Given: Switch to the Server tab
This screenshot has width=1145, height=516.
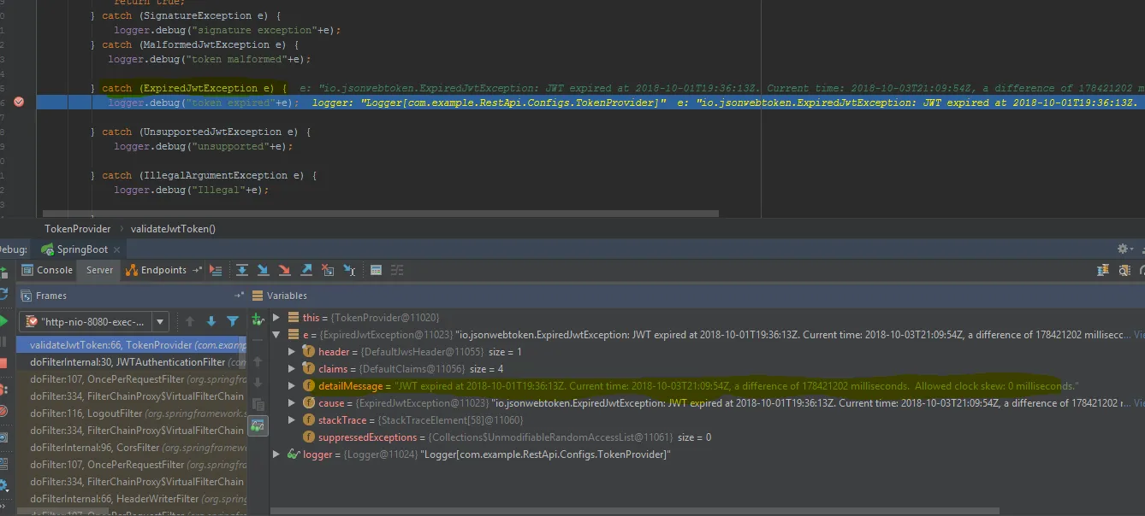Looking at the screenshot, I should (x=99, y=270).
